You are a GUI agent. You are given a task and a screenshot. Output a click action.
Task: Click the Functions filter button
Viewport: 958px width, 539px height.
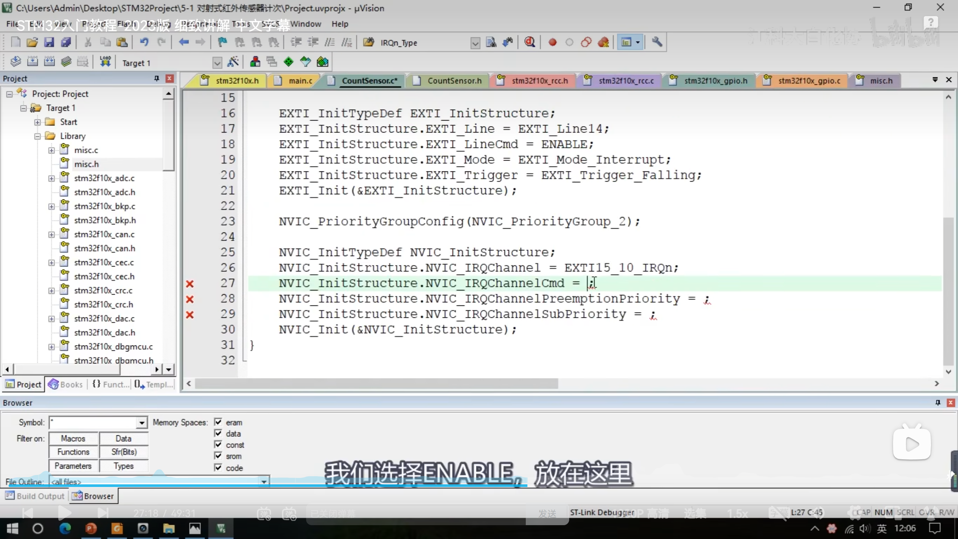73,452
